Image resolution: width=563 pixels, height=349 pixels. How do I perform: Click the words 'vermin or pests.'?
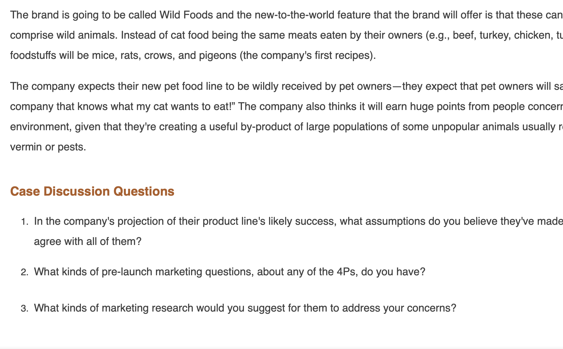pos(48,147)
